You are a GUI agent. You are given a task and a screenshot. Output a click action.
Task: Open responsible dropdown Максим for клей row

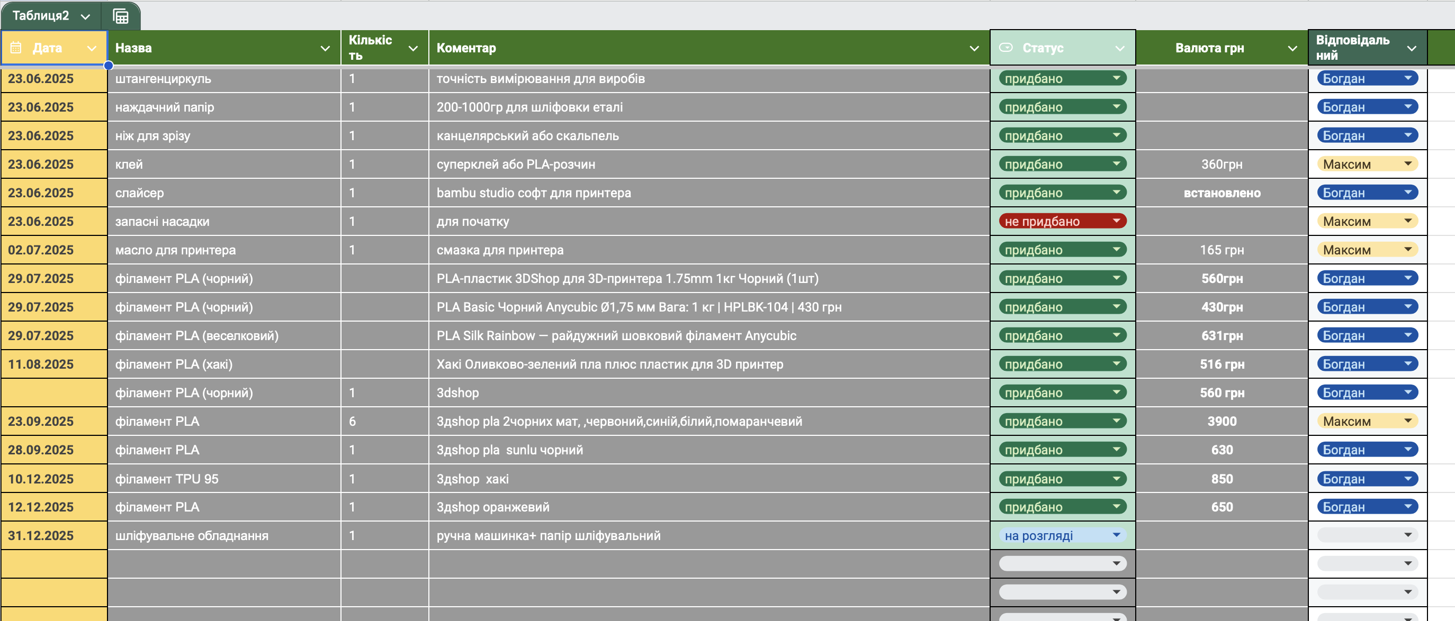point(1368,164)
